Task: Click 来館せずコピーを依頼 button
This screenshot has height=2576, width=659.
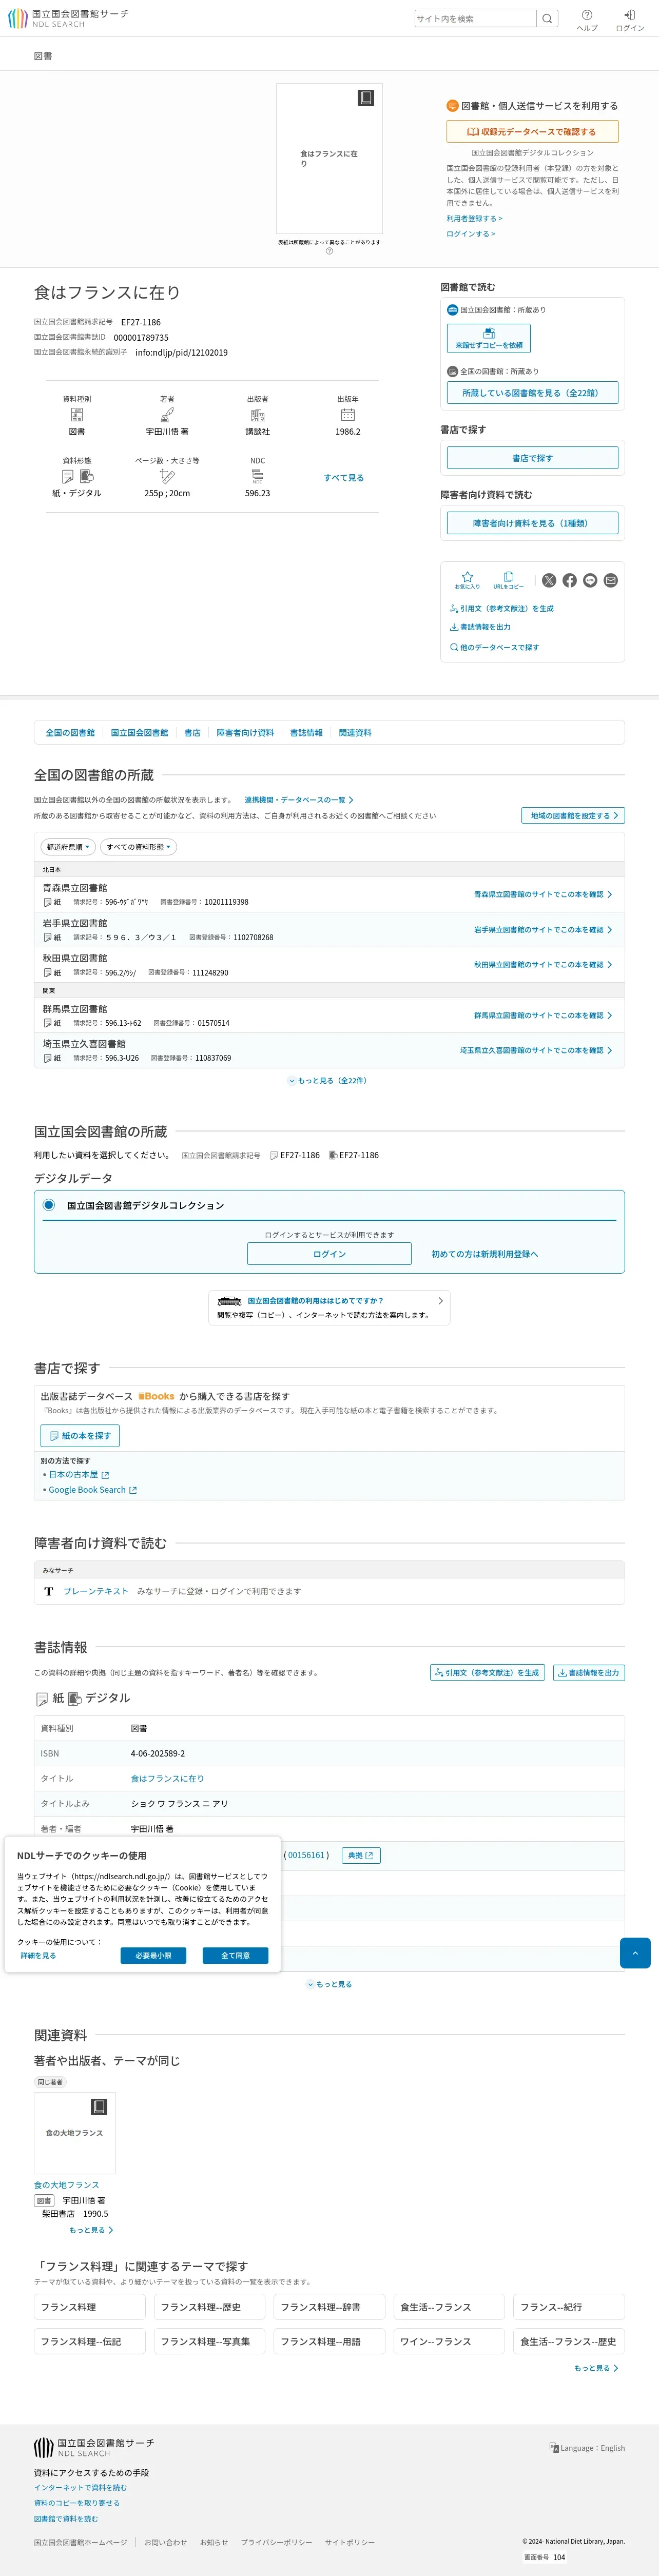Action: tap(489, 338)
